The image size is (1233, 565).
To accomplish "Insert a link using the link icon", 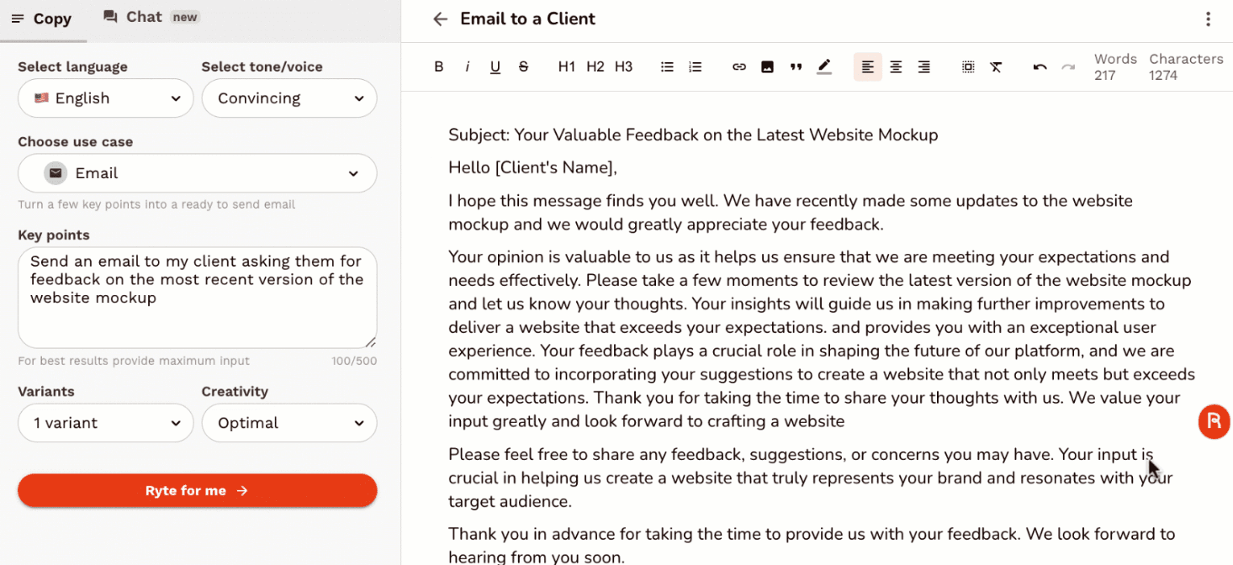I will [x=739, y=67].
